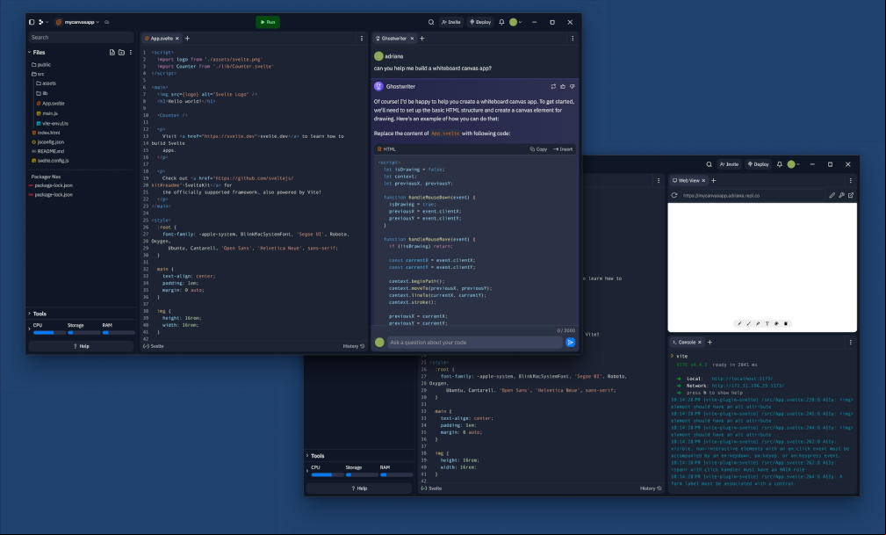Close the Web View tab
Viewport: 886px width, 535px height.
[x=703, y=180]
